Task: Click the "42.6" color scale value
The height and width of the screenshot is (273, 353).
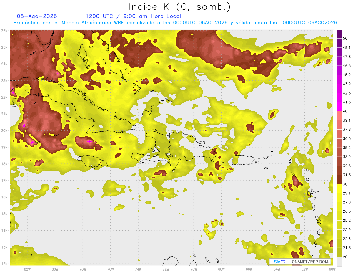Action: (347, 93)
